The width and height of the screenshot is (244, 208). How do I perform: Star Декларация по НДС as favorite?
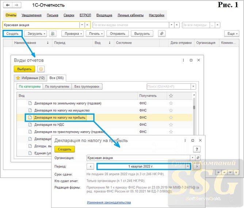point(171,125)
